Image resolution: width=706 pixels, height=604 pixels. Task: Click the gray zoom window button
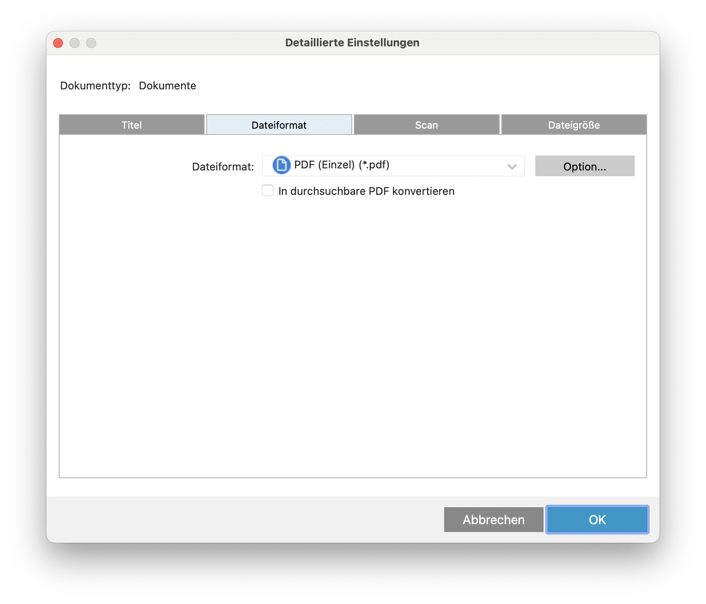(91, 43)
